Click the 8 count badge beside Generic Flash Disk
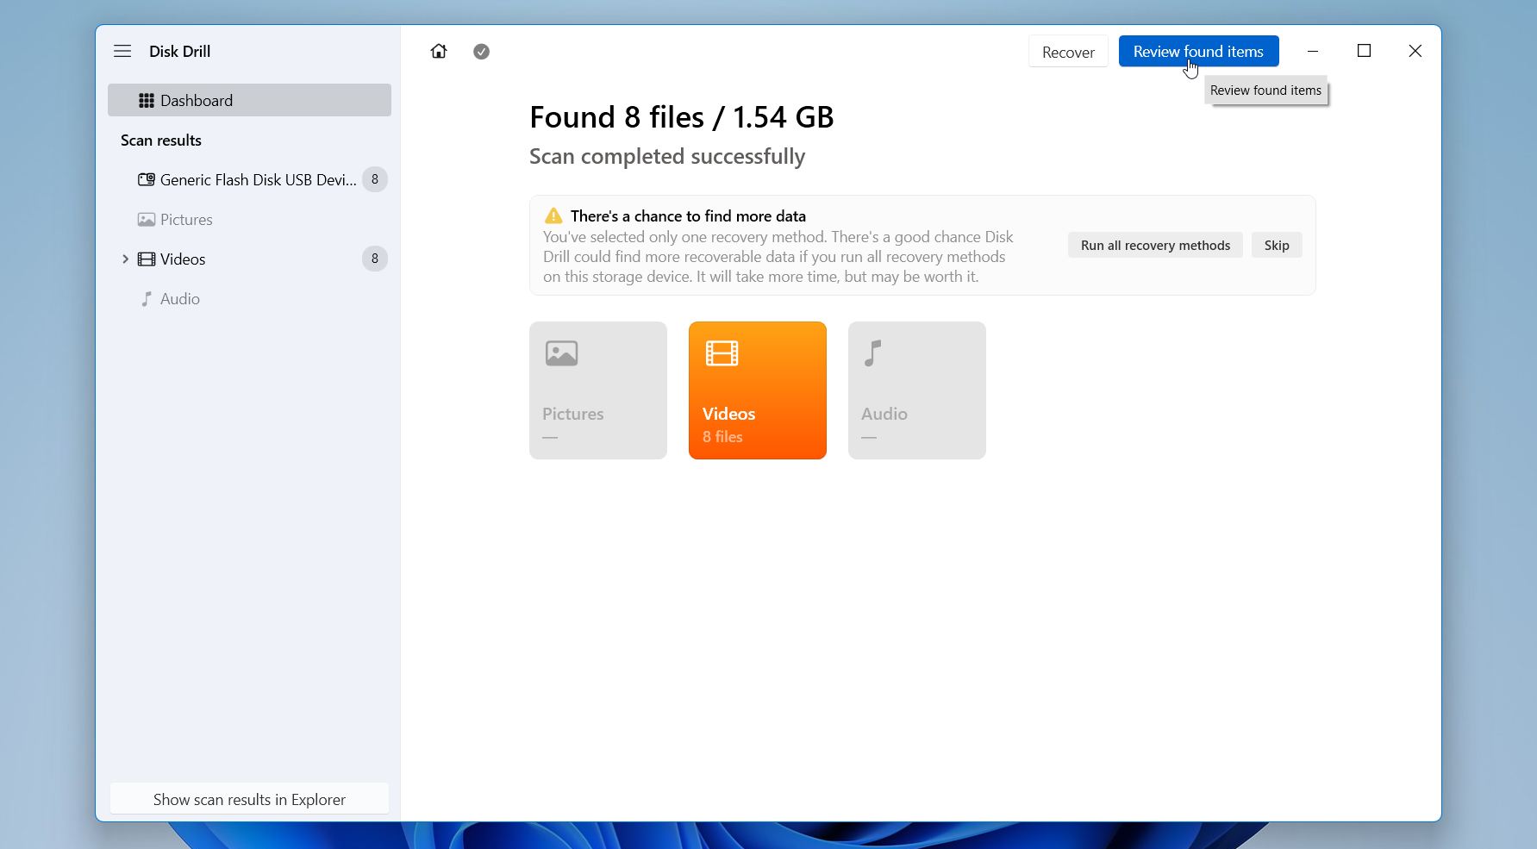Screen dimensions: 1537x849 coord(374,179)
